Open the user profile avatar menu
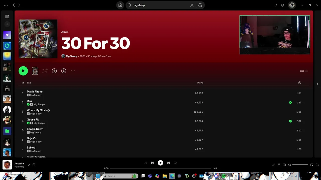 (292, 5)
